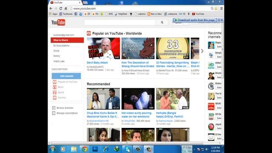The height and width of the screenshot is (153, 272).
Task: Open Desolation of Smaug video thumbnail
Action: click(138, 48)
